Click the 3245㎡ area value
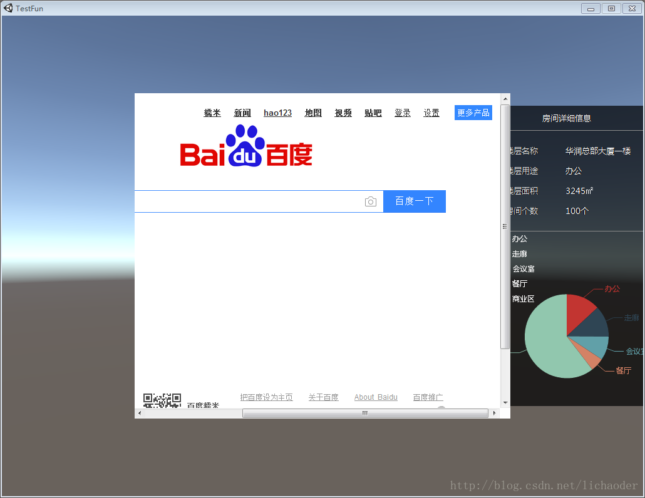 (579, 191)
